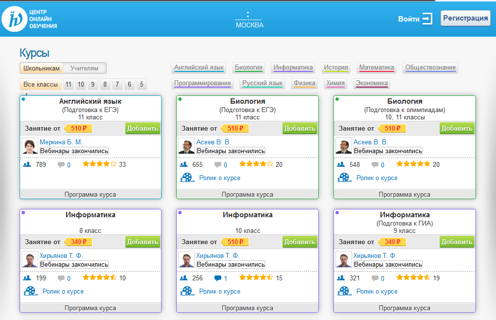Select Математика subject tag
Screen dimensions: 496x320
(x=377, y=68)
